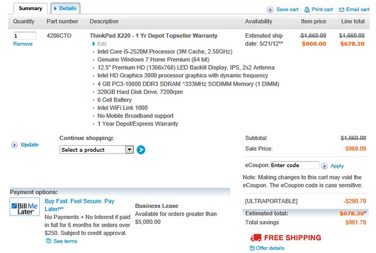Click the Bill Me Later logo

click(x=25, y=207)
